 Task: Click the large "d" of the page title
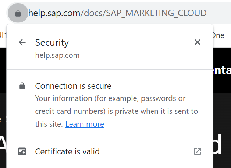(217, 144)
